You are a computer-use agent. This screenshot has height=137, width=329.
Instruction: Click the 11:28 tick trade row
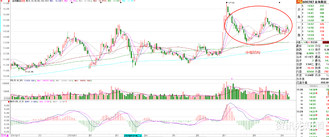point(313,89)
